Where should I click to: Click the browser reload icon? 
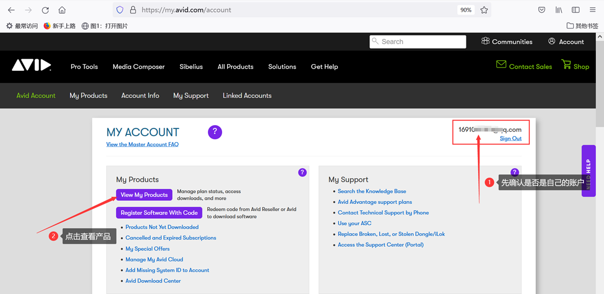(x=46, y=10)
